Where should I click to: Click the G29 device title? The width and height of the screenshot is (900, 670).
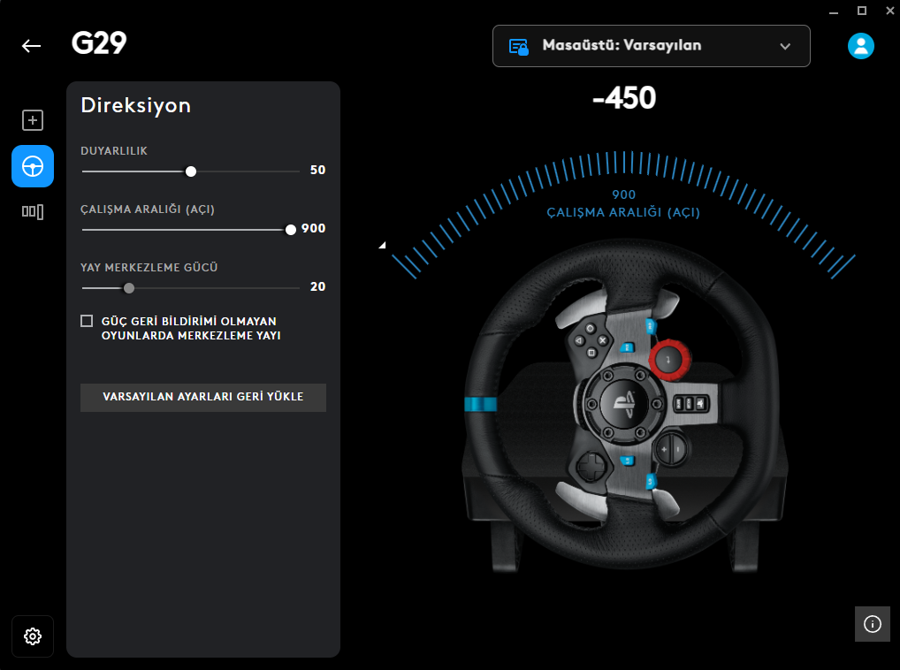click(99, 43)
